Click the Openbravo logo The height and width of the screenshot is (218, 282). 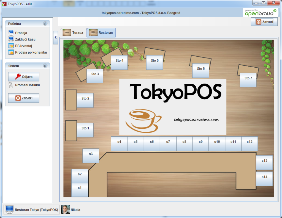[x=261, y=13]
